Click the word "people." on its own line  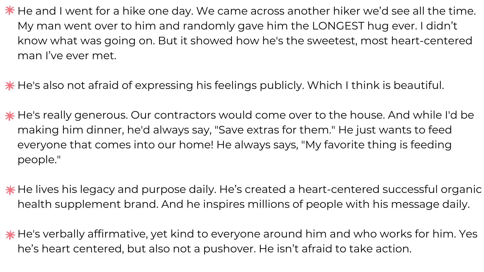[x=39, y=160]
